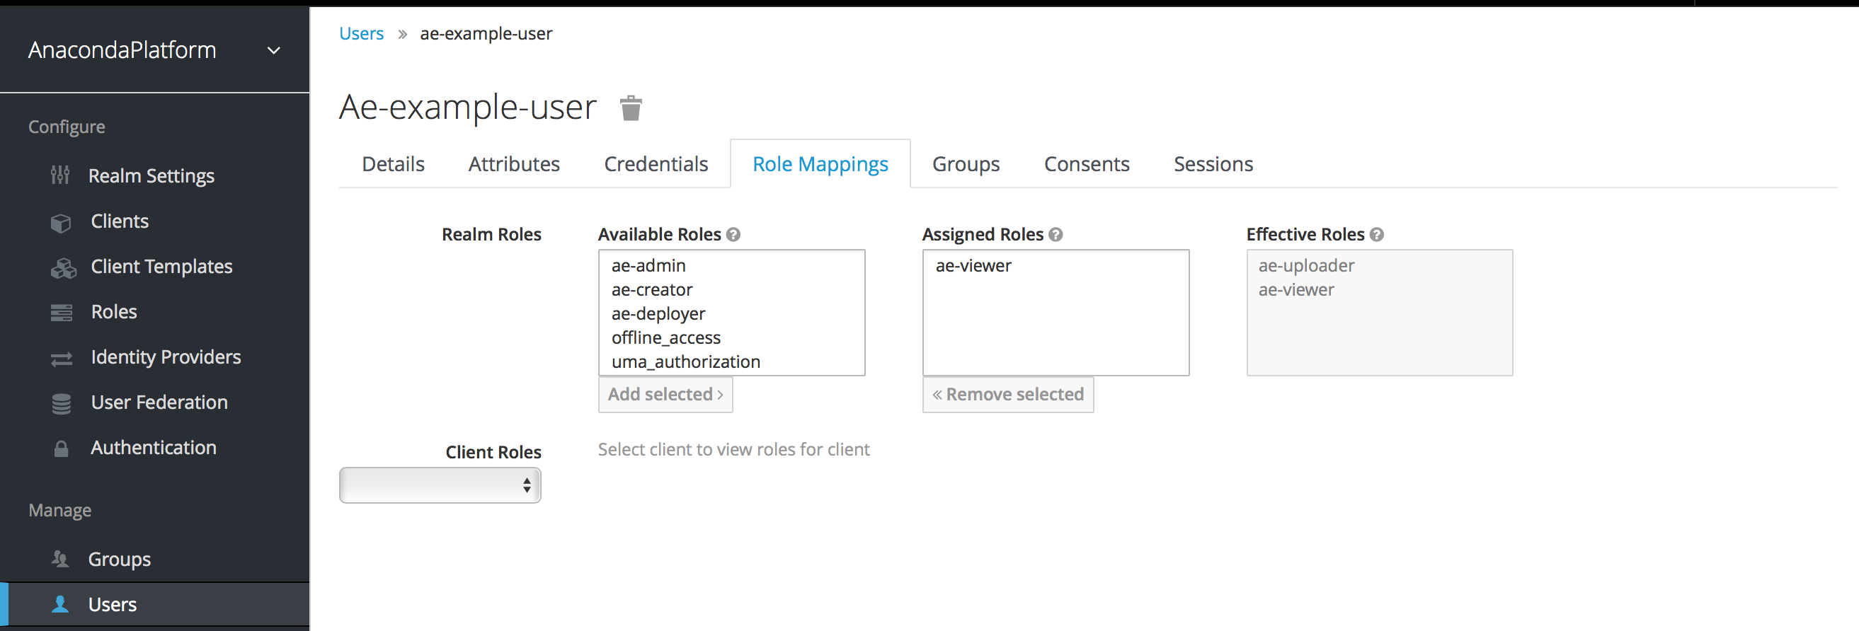Select ae-viewer in Assigned Roles
This screenshot has width=1859, height=631.
973,265
